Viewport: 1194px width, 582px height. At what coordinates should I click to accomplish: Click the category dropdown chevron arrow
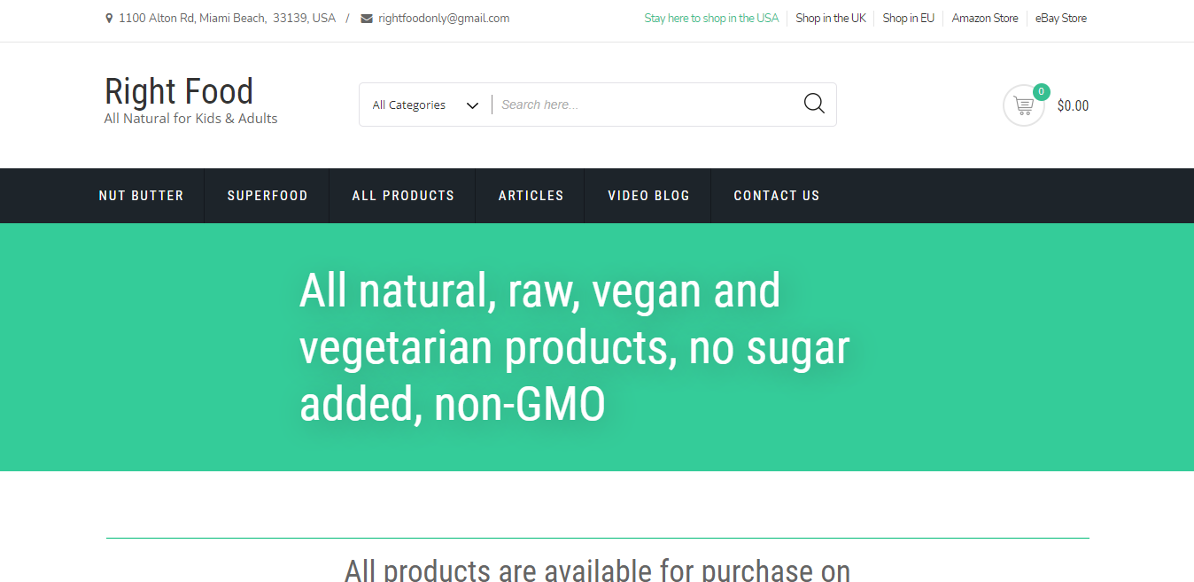pos(472,105)
